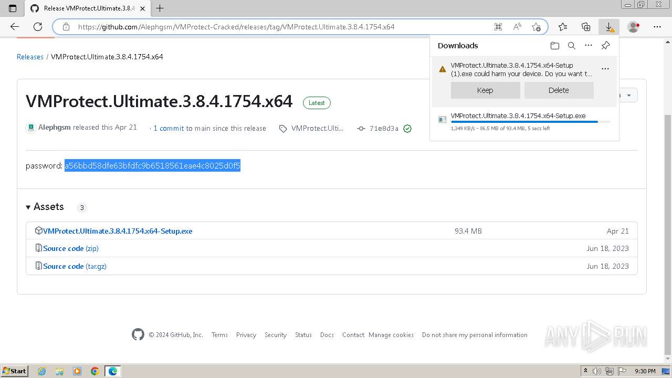Open the browser profile avatar
The width and height of the screenshot is (672, 378).
point(634,27)
